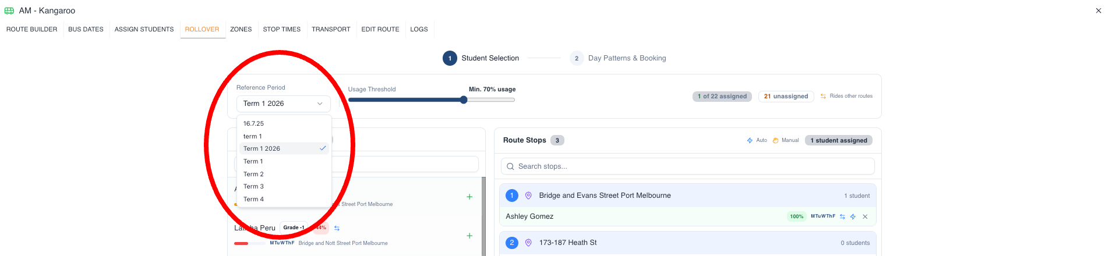1109x256 pixels.
Task: Click '1 student assigned' badge
Action: (x=839, y=140)
